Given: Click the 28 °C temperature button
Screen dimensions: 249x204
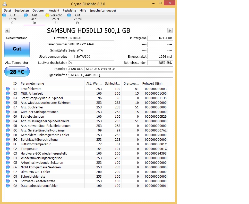Looking at the screenshot, I should (17, 72).
